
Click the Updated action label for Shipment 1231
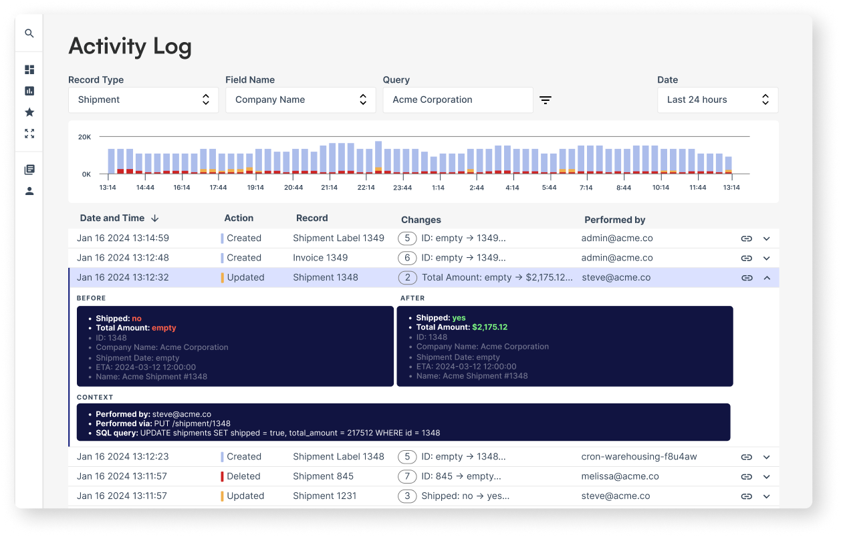point(245,496)
